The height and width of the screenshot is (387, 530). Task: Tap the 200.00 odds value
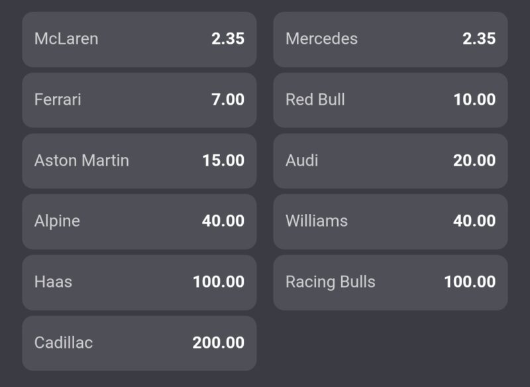tap(219, 343)
